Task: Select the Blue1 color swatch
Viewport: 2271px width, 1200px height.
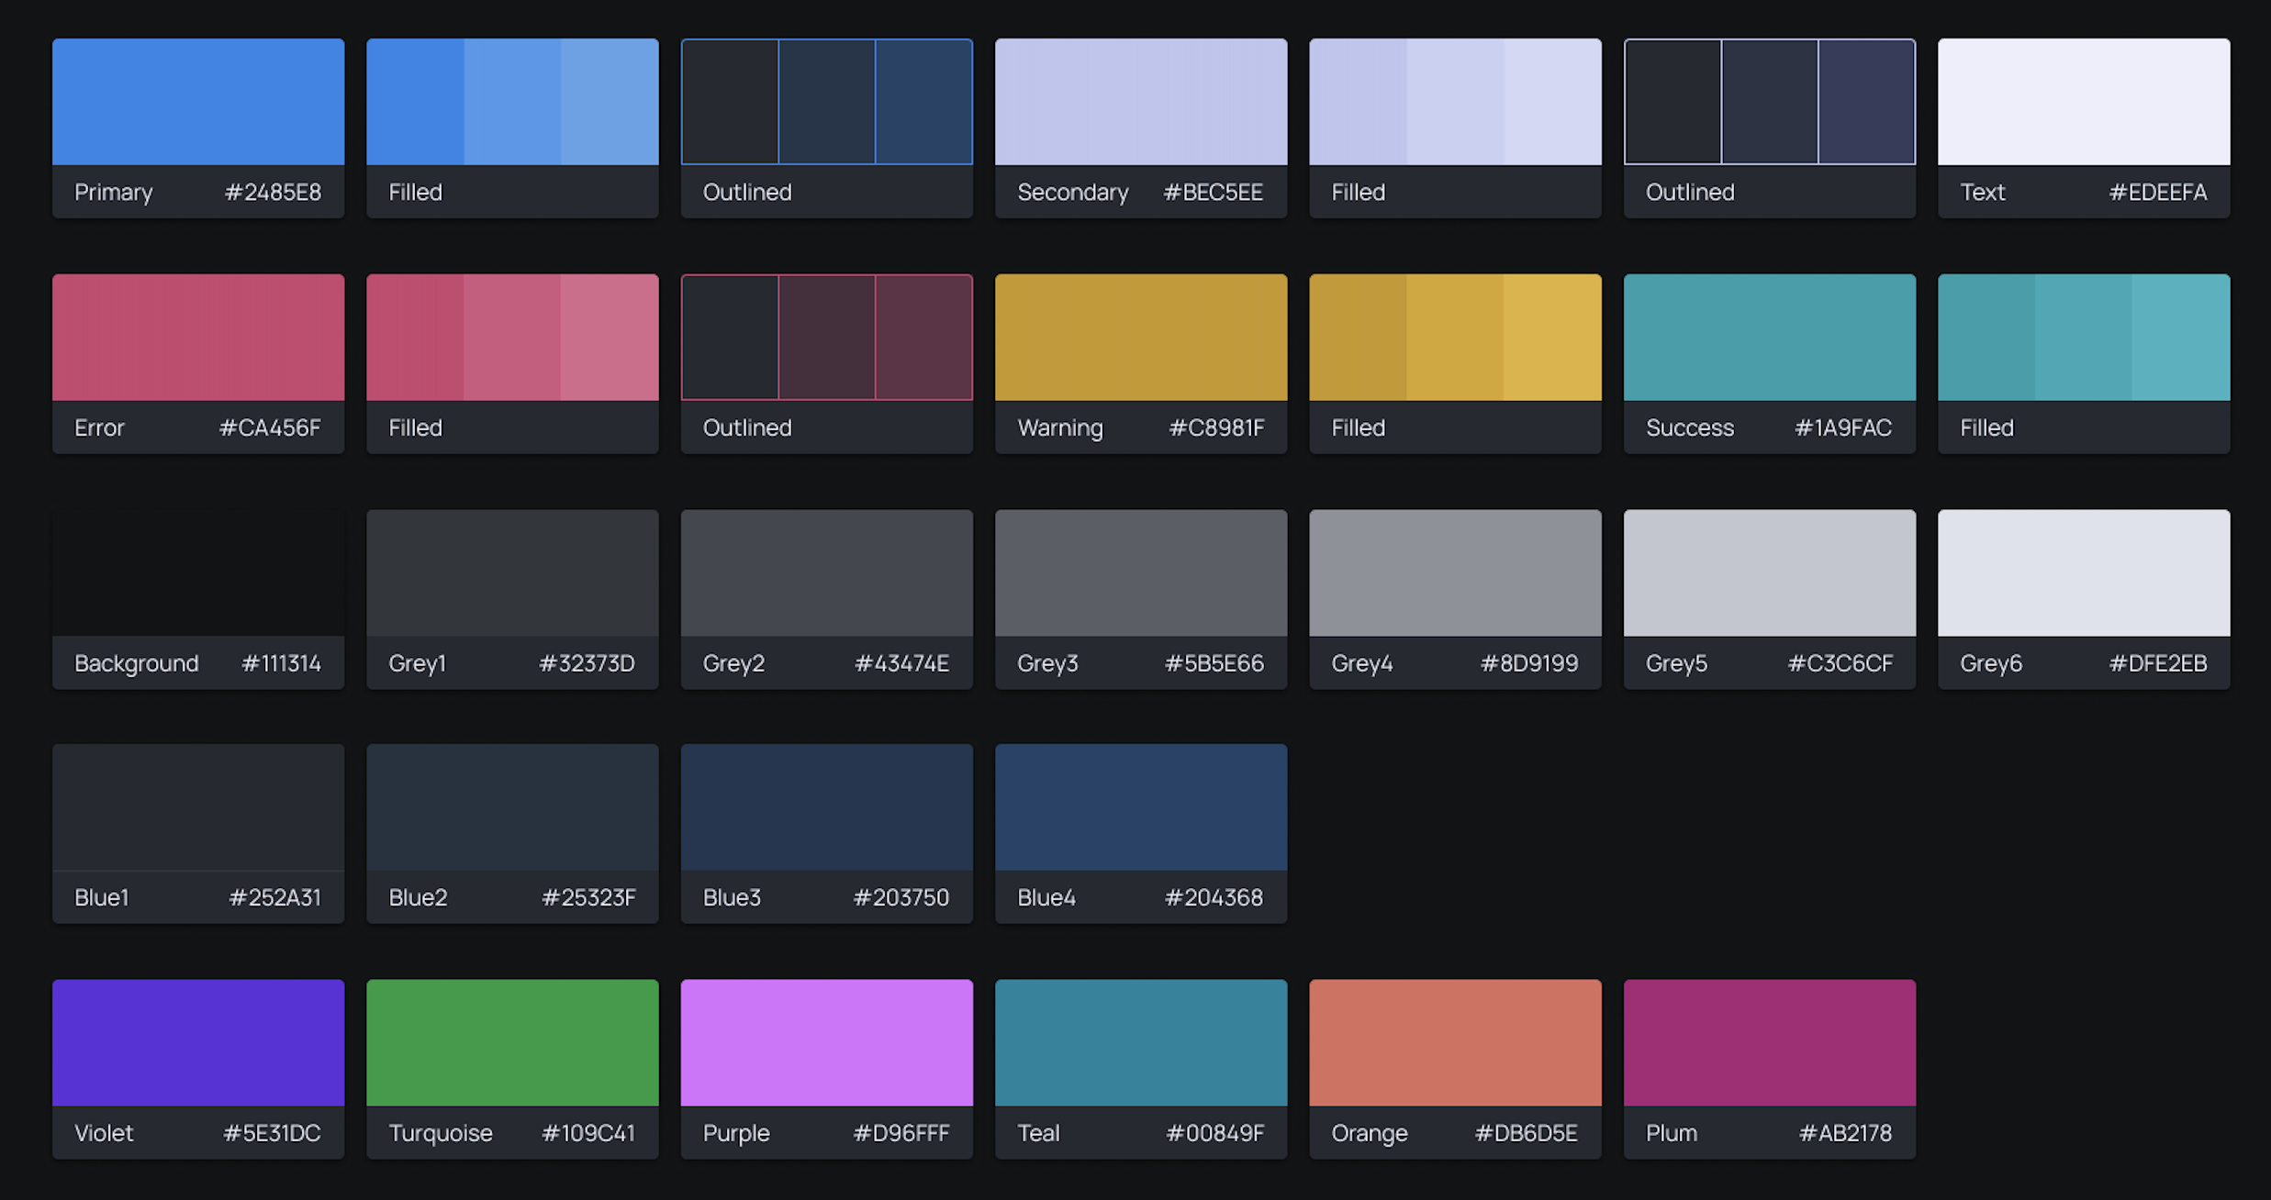Action: coord(198,807)
